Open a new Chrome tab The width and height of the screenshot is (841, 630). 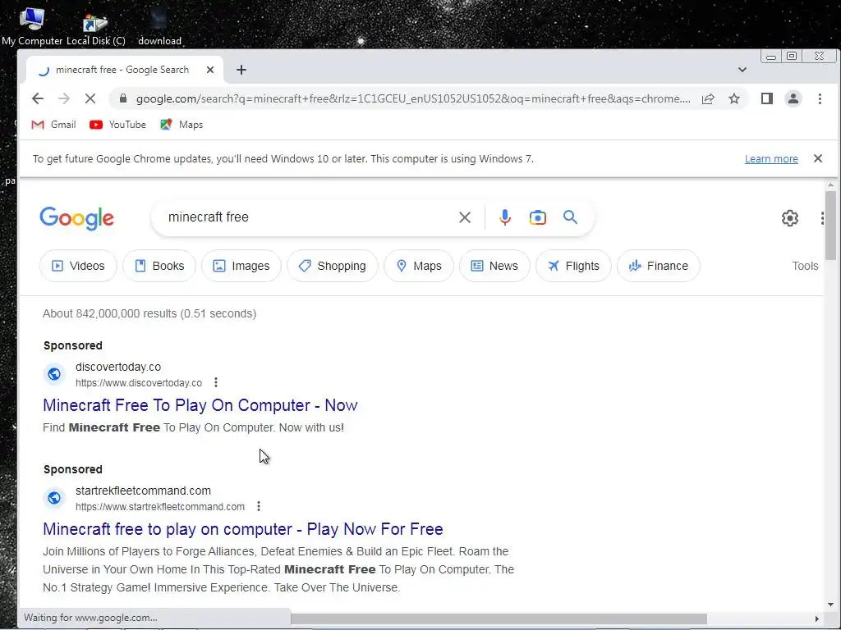241,70
